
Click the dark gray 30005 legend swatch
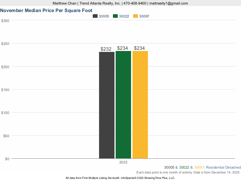coord(95,16)
